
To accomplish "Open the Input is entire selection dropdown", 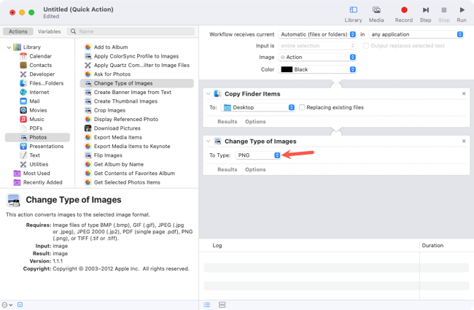I will [x=317, y=46].
